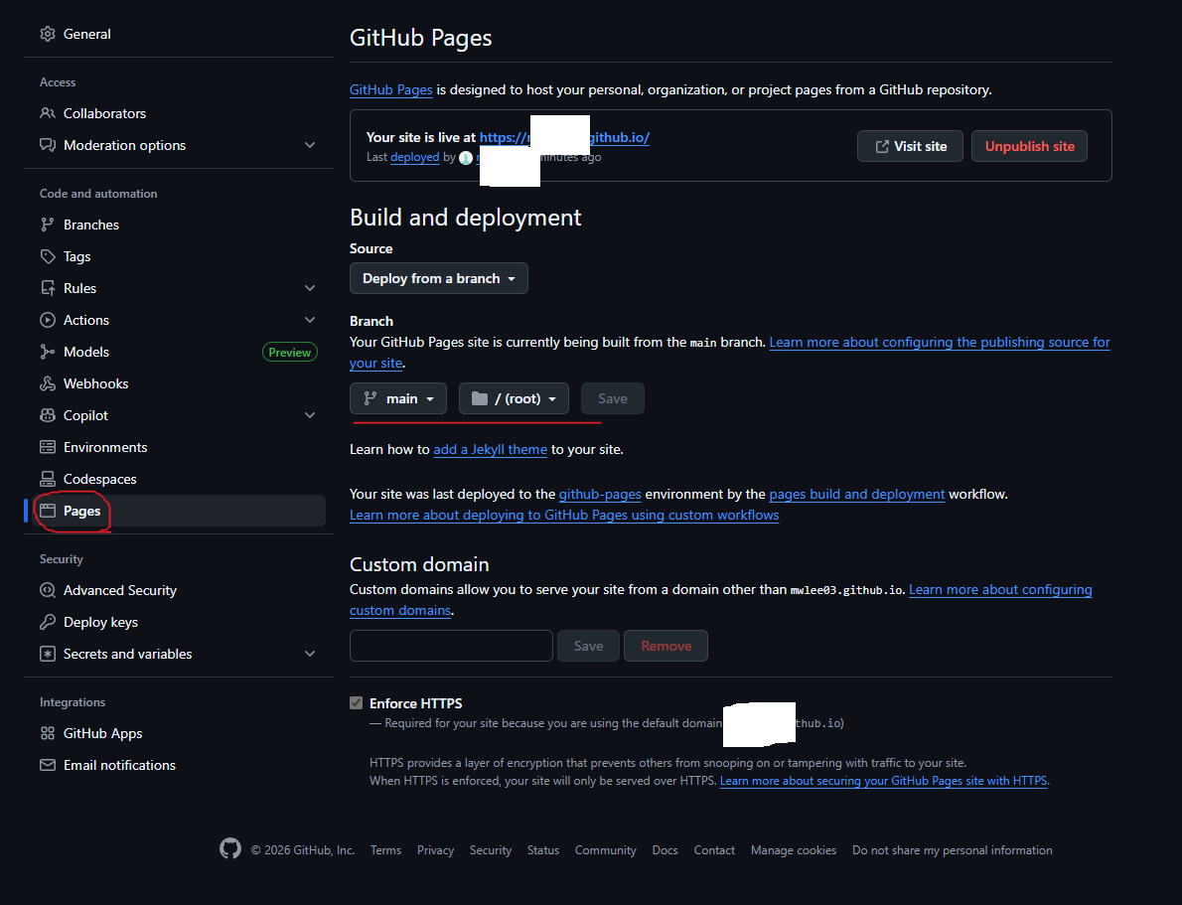Screen dimensions: 1182x905
Task: Open the add a Jekyll theme link
Action: [x=490, y=449]
